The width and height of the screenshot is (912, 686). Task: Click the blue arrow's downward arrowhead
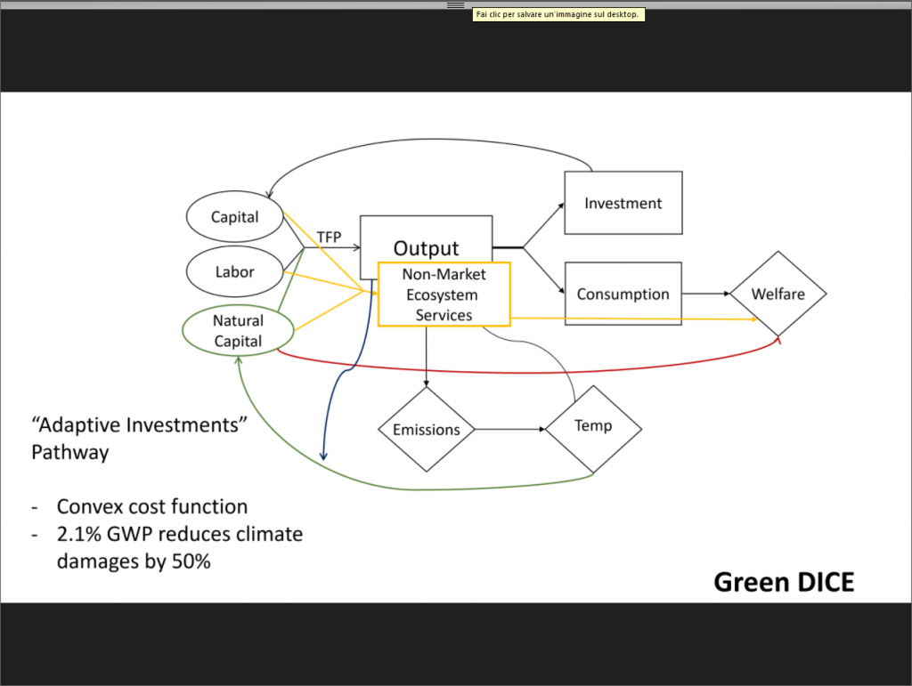click(x=323, y=455)
